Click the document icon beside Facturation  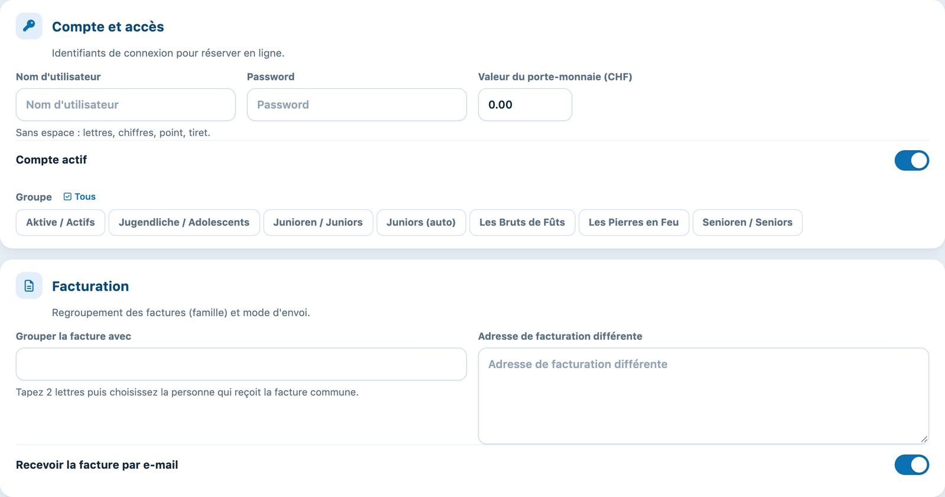click(29, 286)
